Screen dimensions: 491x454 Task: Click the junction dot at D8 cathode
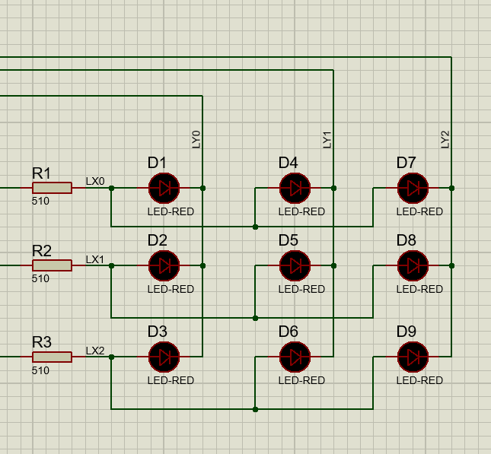coord(451,265)
